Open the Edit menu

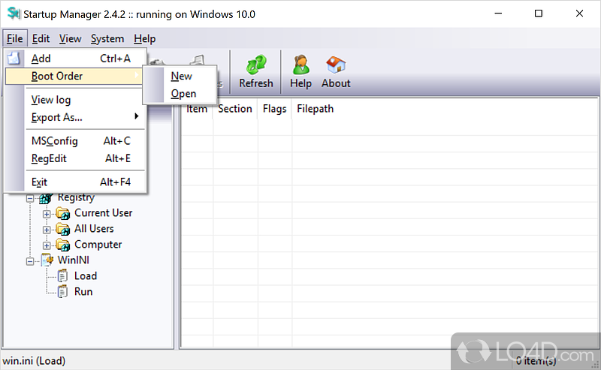41,39
